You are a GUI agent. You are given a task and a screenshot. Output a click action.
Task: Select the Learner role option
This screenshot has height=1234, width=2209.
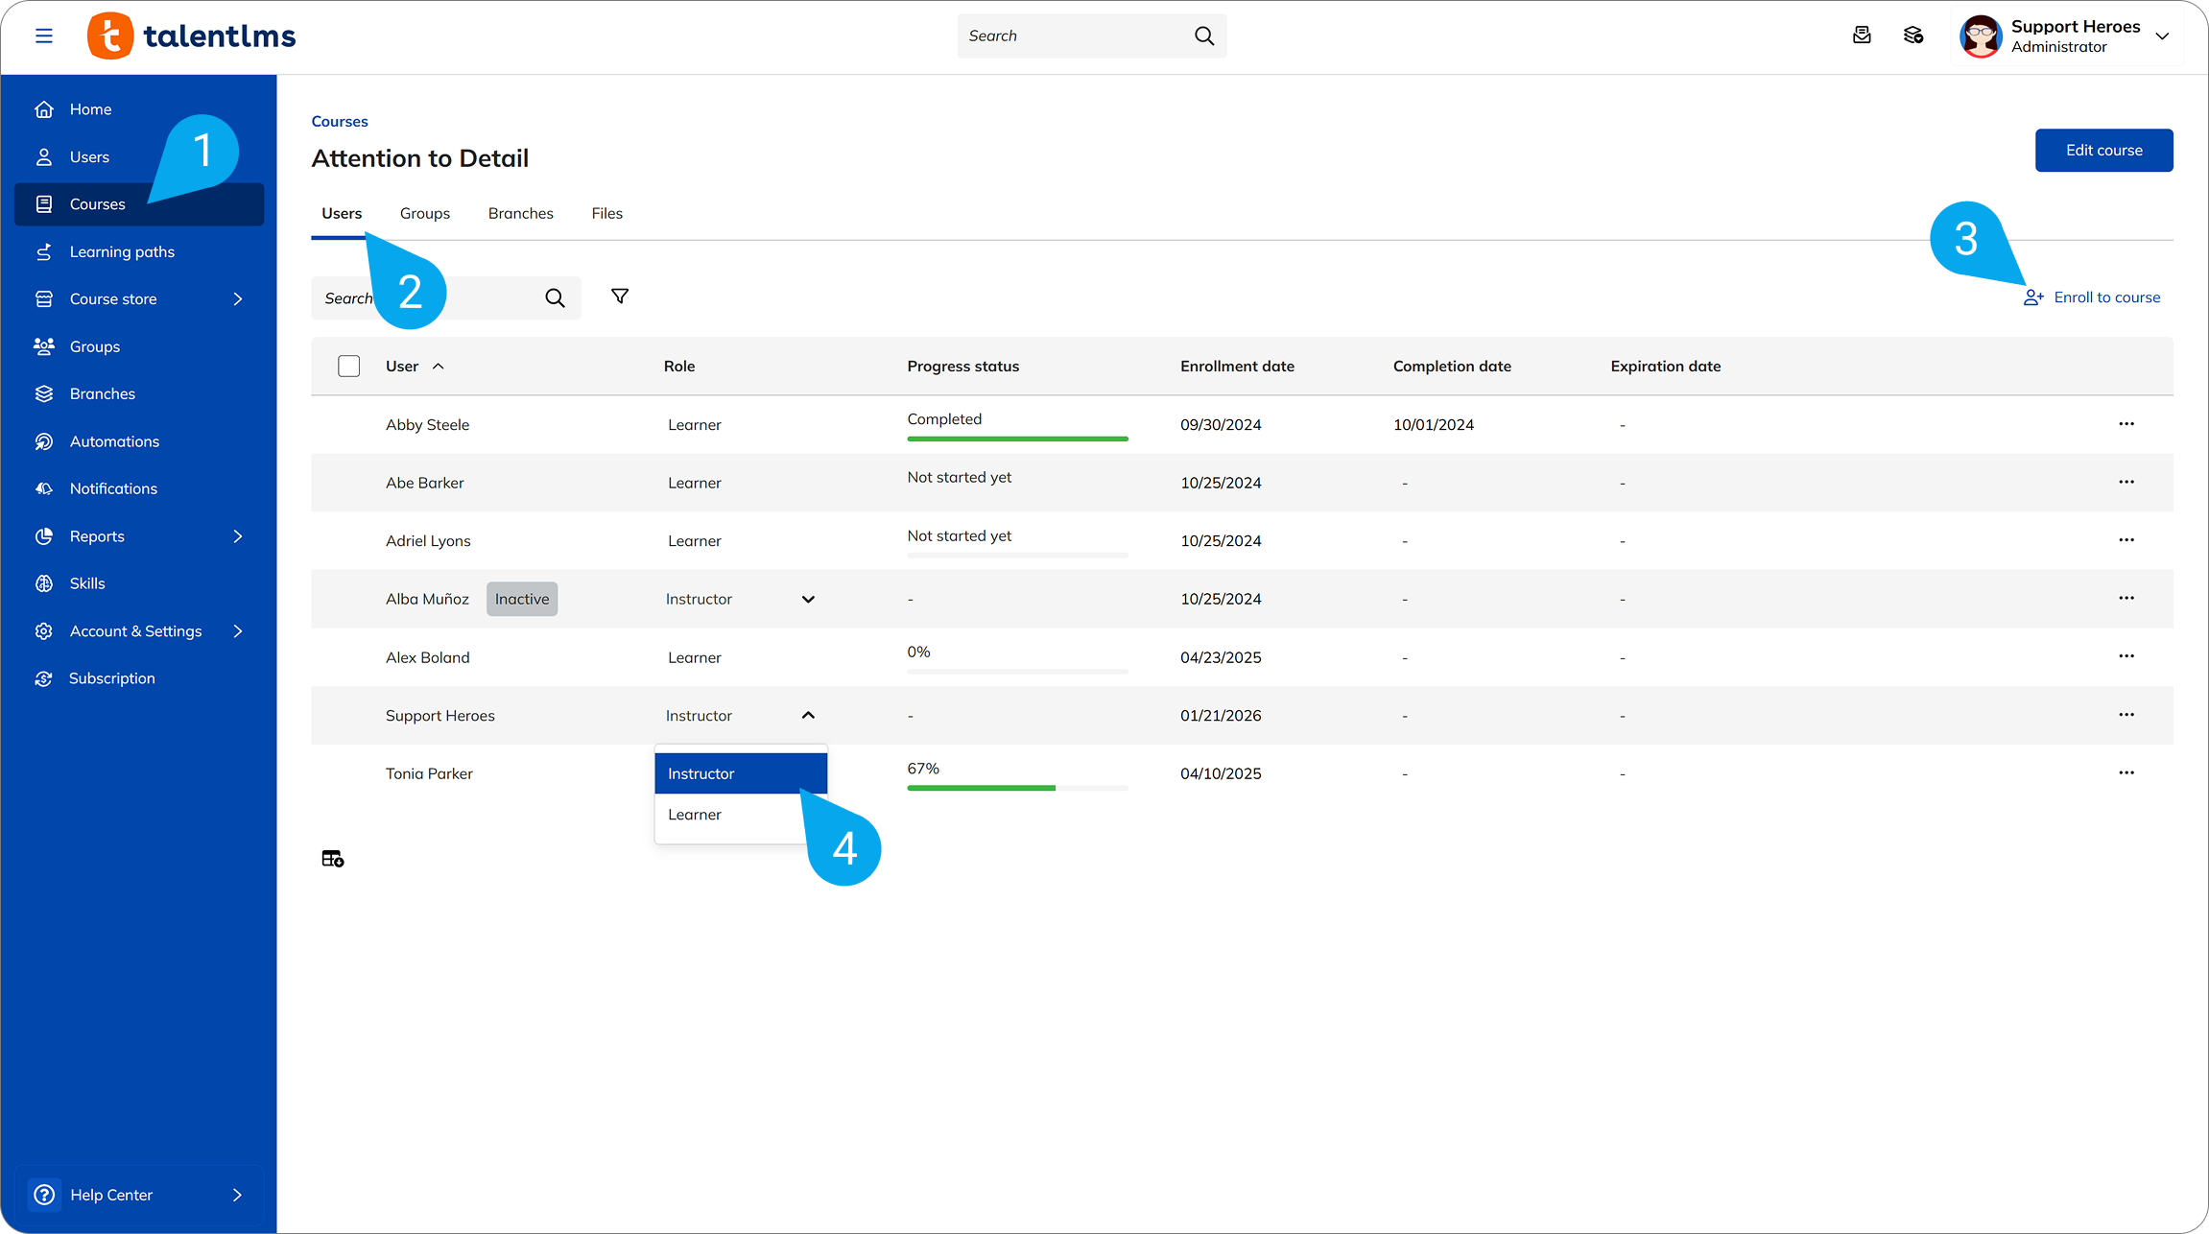pyautogui.click(x=695, y=815)
